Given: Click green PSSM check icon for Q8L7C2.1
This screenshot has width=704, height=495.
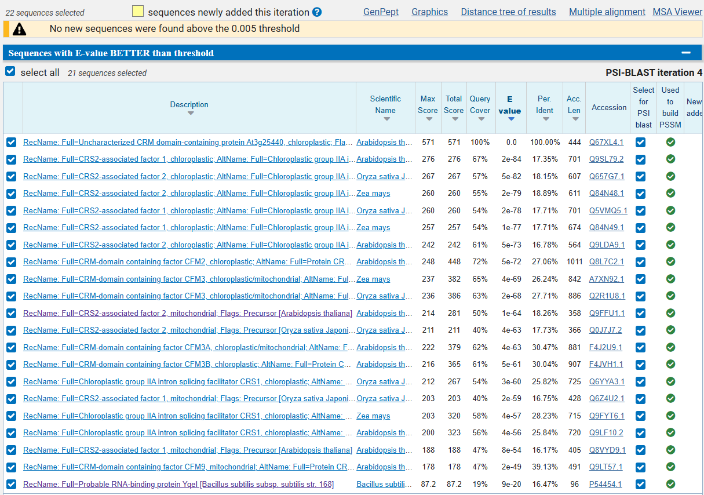Looking at the screenshot, I should 670,261.
